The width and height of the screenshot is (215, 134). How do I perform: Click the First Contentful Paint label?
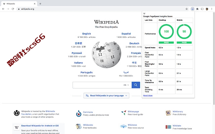tap(149, 55)
